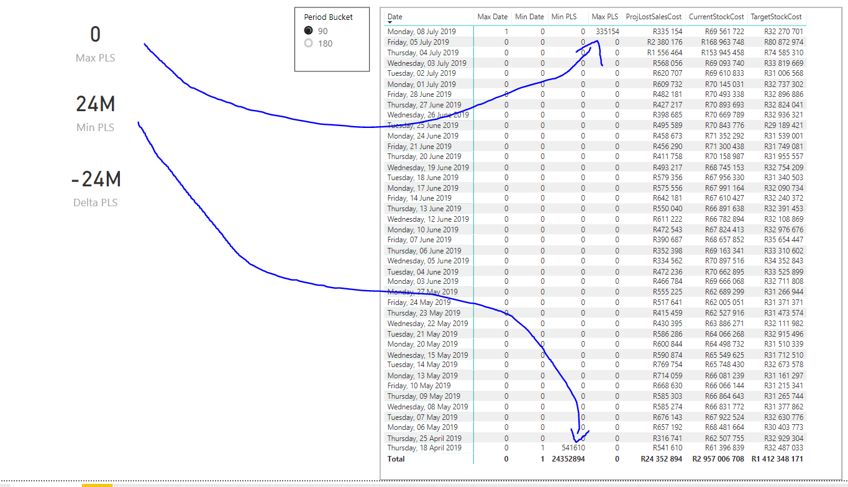Select the Thursday, 18 April 2019 row
The width and height of the screenshot is (848, 487).
[x=595, y=448]
